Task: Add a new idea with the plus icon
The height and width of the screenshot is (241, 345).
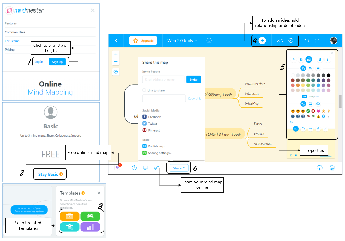Action: (262, 41)
